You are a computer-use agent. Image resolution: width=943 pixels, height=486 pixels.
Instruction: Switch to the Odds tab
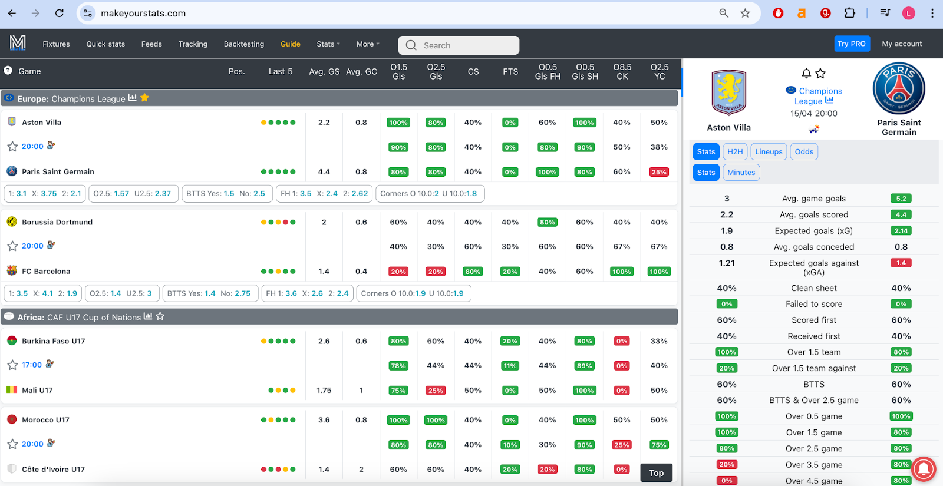[804, 151]
